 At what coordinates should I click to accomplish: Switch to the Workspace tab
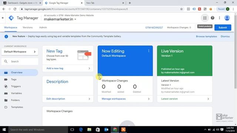click(x=11, y=27)
